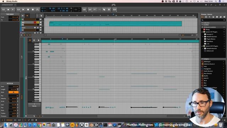This screenshot has width=227, height=128.
Task: Adjust the Bell track volume fader
Action: coord(32,25)
